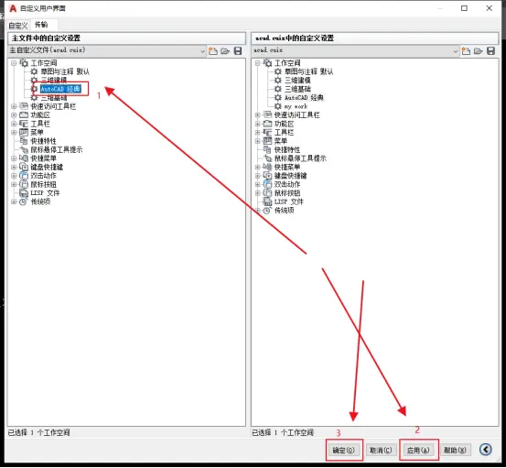Select 工具栏 in the left tree
506x468 pixels.
pyautogui.click(x=40, y=124)
